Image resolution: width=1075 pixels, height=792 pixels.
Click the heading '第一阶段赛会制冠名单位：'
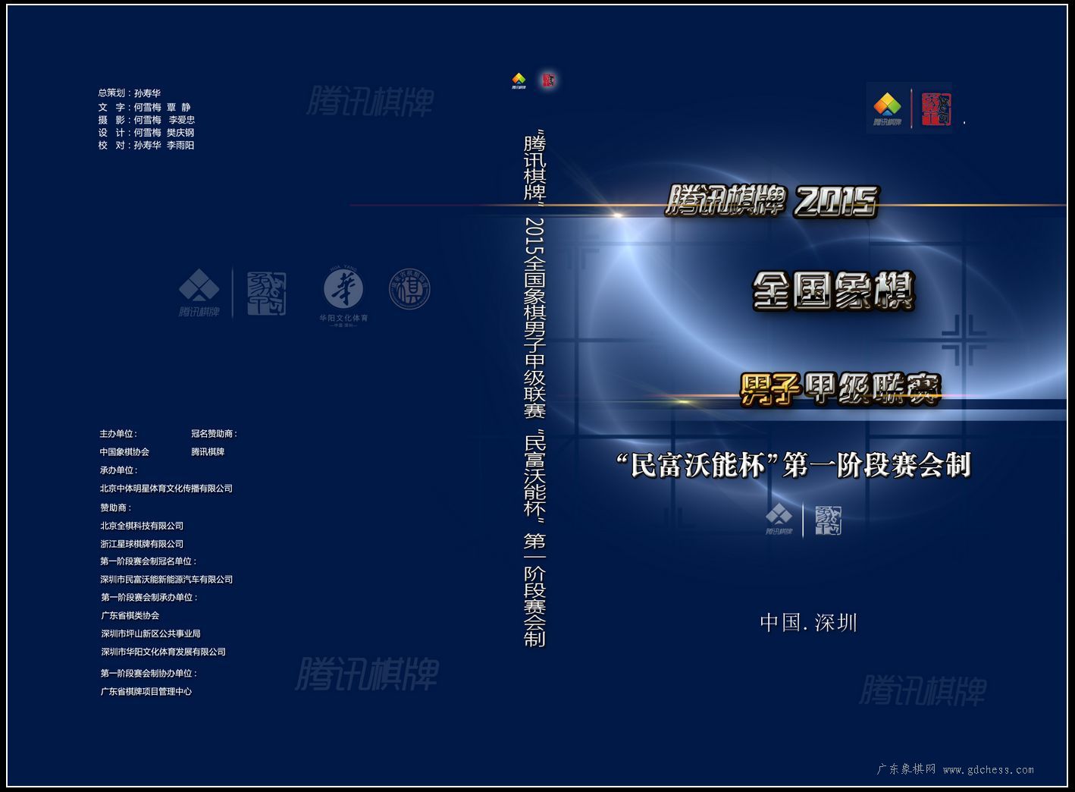(149, 561)
